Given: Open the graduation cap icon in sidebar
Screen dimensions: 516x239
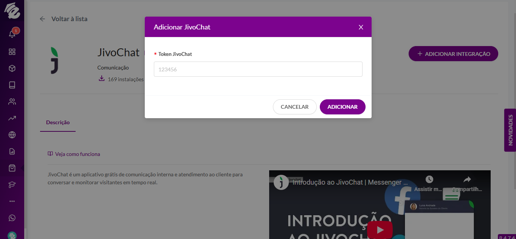Looking at the screenshot, I should (x=12, y=185).
